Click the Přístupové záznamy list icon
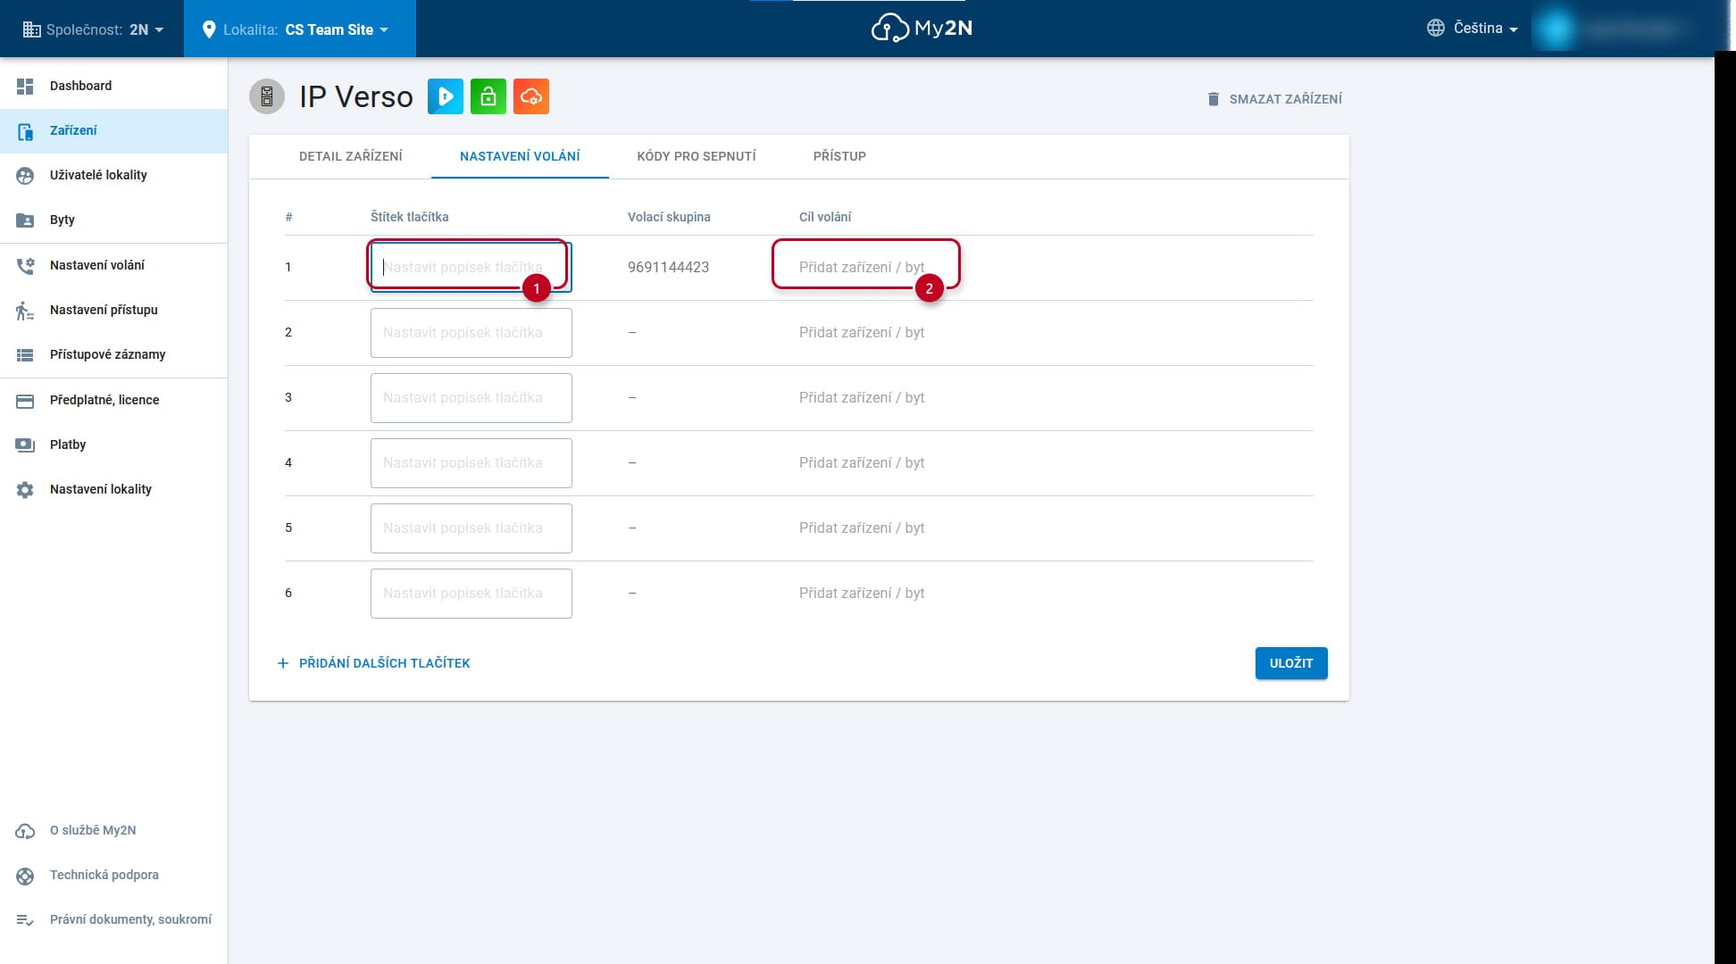Image resolution: width=1736 pixels, height=964 pixels. point(25,355)
